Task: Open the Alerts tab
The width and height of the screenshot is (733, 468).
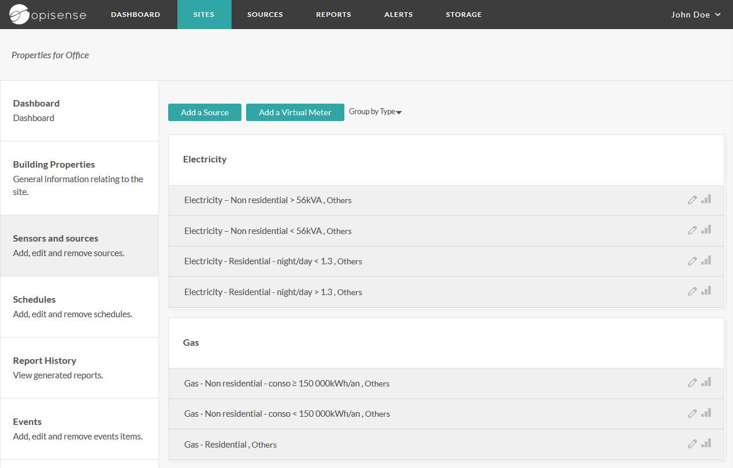Action: coord(398,15)
